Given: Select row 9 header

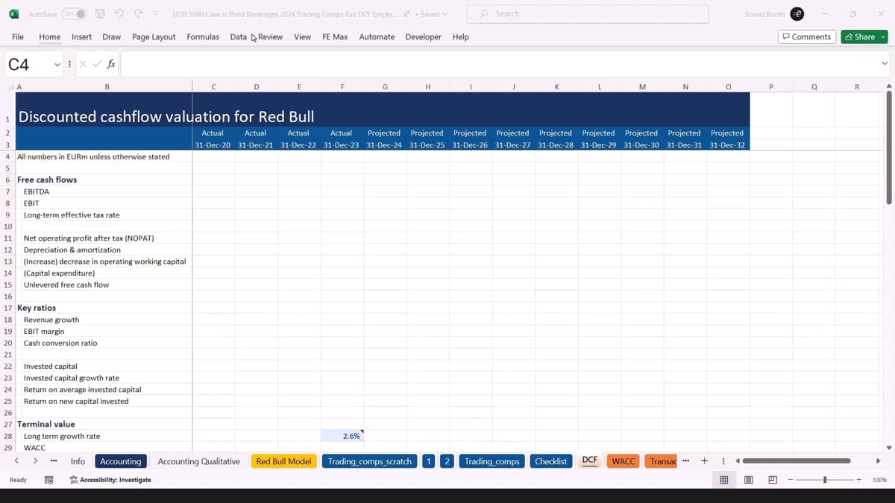Looking at the screenshot, I should [7, 215].
